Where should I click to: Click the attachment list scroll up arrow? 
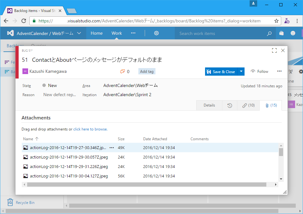click(x=281, y=146)
